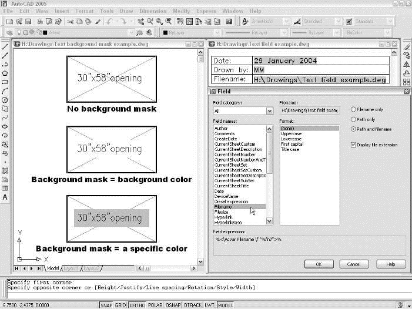
Task: Open the File menu
Action: (8, 11)
